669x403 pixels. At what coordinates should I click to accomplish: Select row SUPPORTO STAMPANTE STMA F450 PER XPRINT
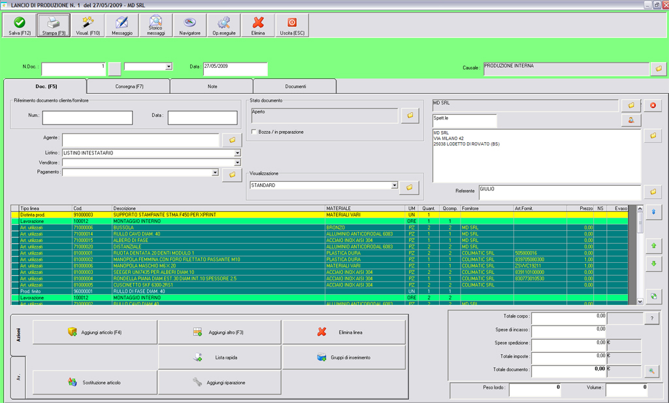point(319,215)
